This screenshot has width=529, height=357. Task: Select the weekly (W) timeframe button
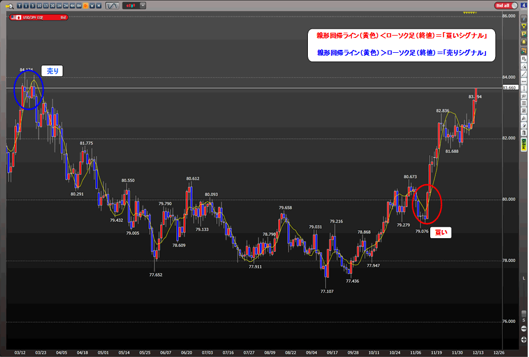click(x=92, y=6)
